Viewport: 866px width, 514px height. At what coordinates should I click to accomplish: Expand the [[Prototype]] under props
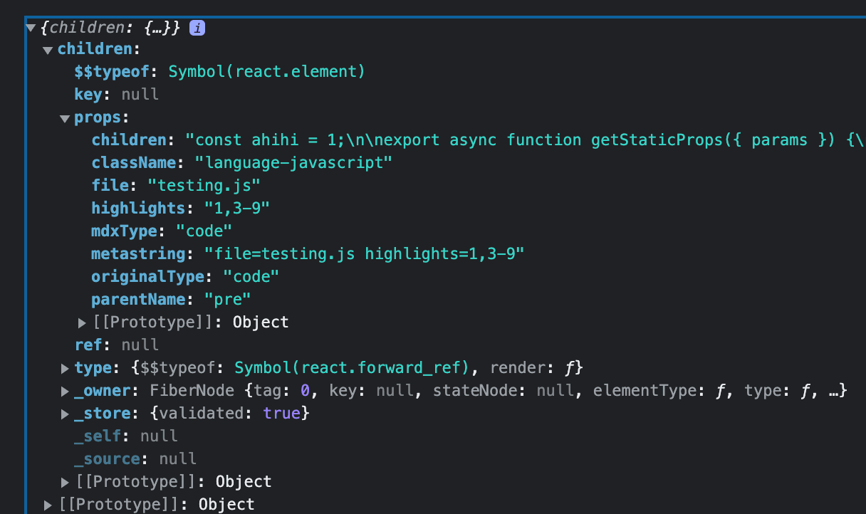point(81,322)
